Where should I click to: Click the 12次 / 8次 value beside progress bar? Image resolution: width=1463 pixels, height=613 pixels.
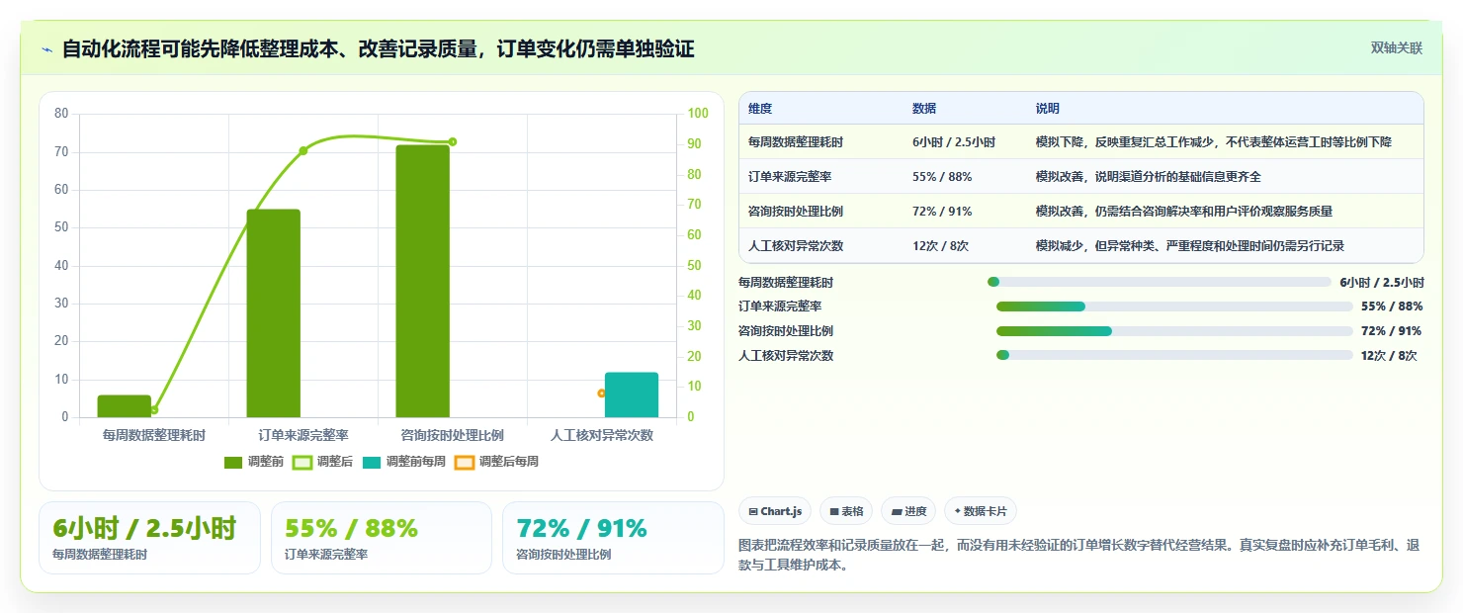point(1389,356)
